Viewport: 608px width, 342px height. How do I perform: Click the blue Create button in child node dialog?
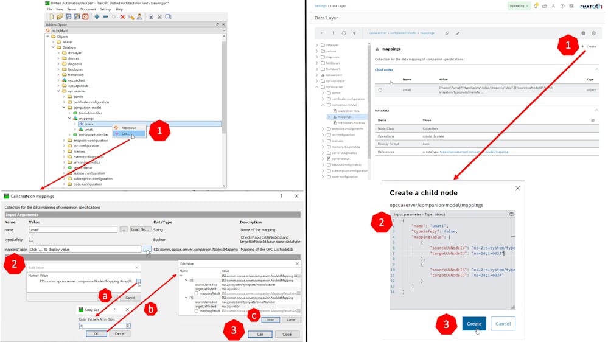coord(474,323)
